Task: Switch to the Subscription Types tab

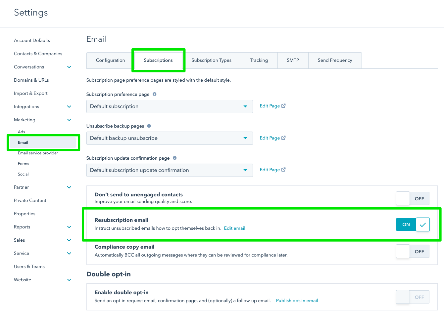Action: point(211,60)
